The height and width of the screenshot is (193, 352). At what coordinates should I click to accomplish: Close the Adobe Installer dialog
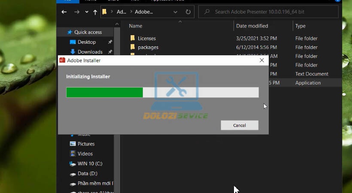[x=262, y=60]
